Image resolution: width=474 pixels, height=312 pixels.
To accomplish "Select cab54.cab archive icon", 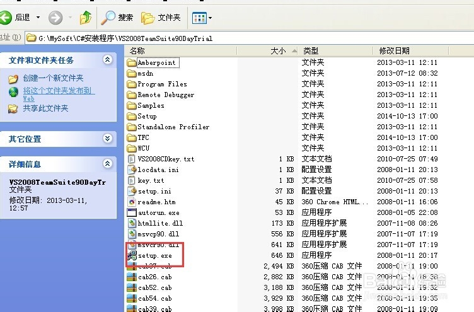I will 132,298.
